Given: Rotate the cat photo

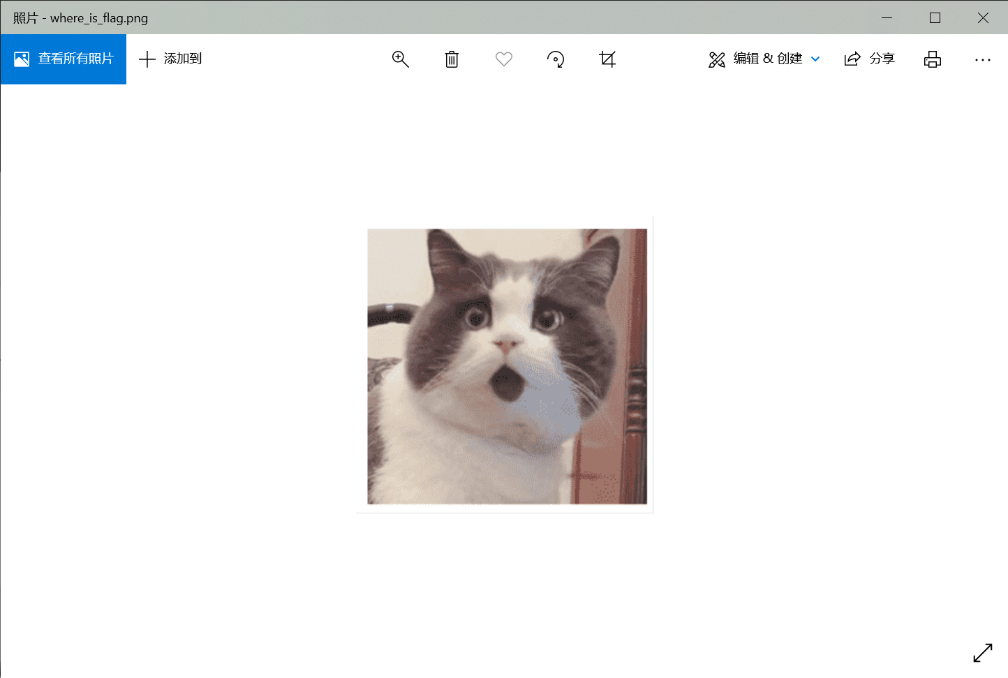Looking at the screenshot, I should (556, 59).
